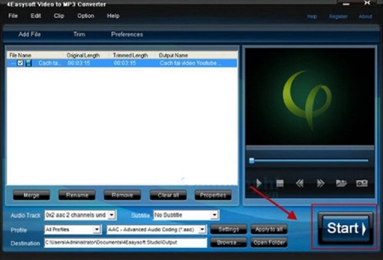Viewport: 383px width, 260px height.
Task: Click the video preview display area
Action: (310, 96)
